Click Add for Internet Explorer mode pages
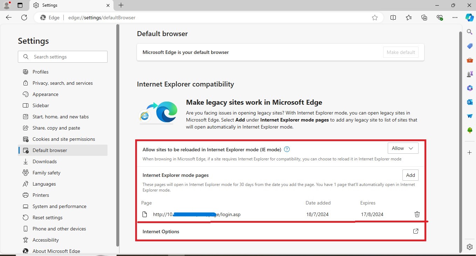 [x=411, y=175]
